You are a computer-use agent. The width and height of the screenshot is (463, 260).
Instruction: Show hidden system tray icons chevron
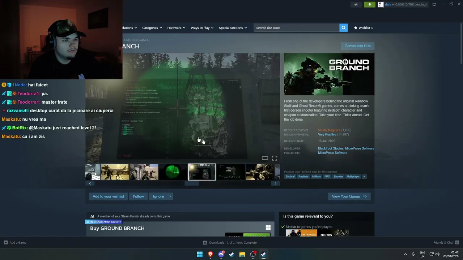pyautogui.click(x=405, y=254)
